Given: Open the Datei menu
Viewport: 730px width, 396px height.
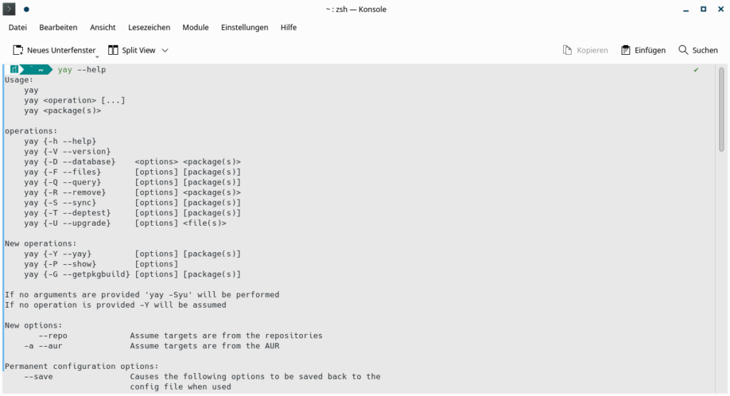Looking at the screenshot, I should click(x=18, y=28).
